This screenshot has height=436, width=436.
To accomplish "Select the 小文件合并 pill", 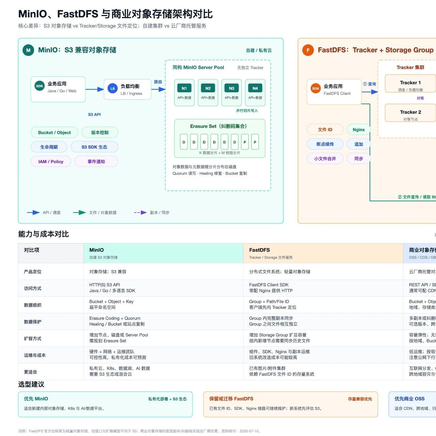I will (325, 158).
